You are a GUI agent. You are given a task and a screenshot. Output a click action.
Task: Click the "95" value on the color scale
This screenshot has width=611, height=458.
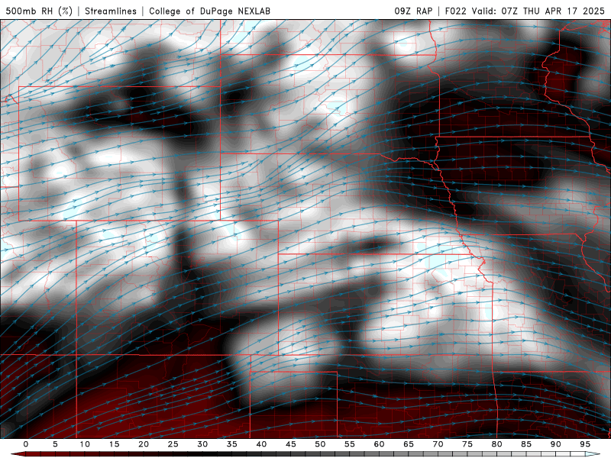585,444
